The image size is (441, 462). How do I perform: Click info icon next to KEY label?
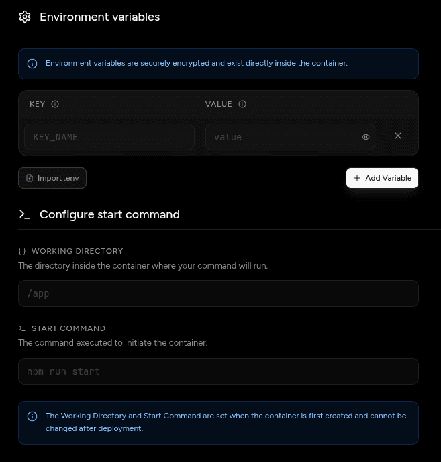tap(55, 104)
